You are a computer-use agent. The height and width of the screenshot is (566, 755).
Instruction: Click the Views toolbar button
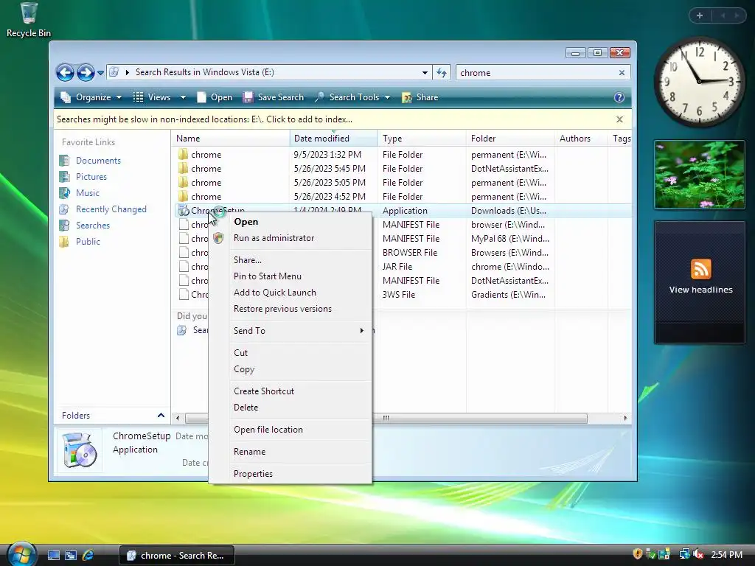coord(152,97)
